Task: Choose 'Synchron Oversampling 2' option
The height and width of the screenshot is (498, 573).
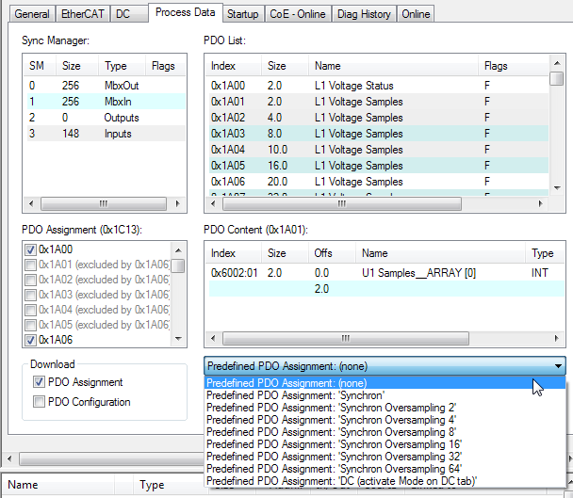Action: 385,408
